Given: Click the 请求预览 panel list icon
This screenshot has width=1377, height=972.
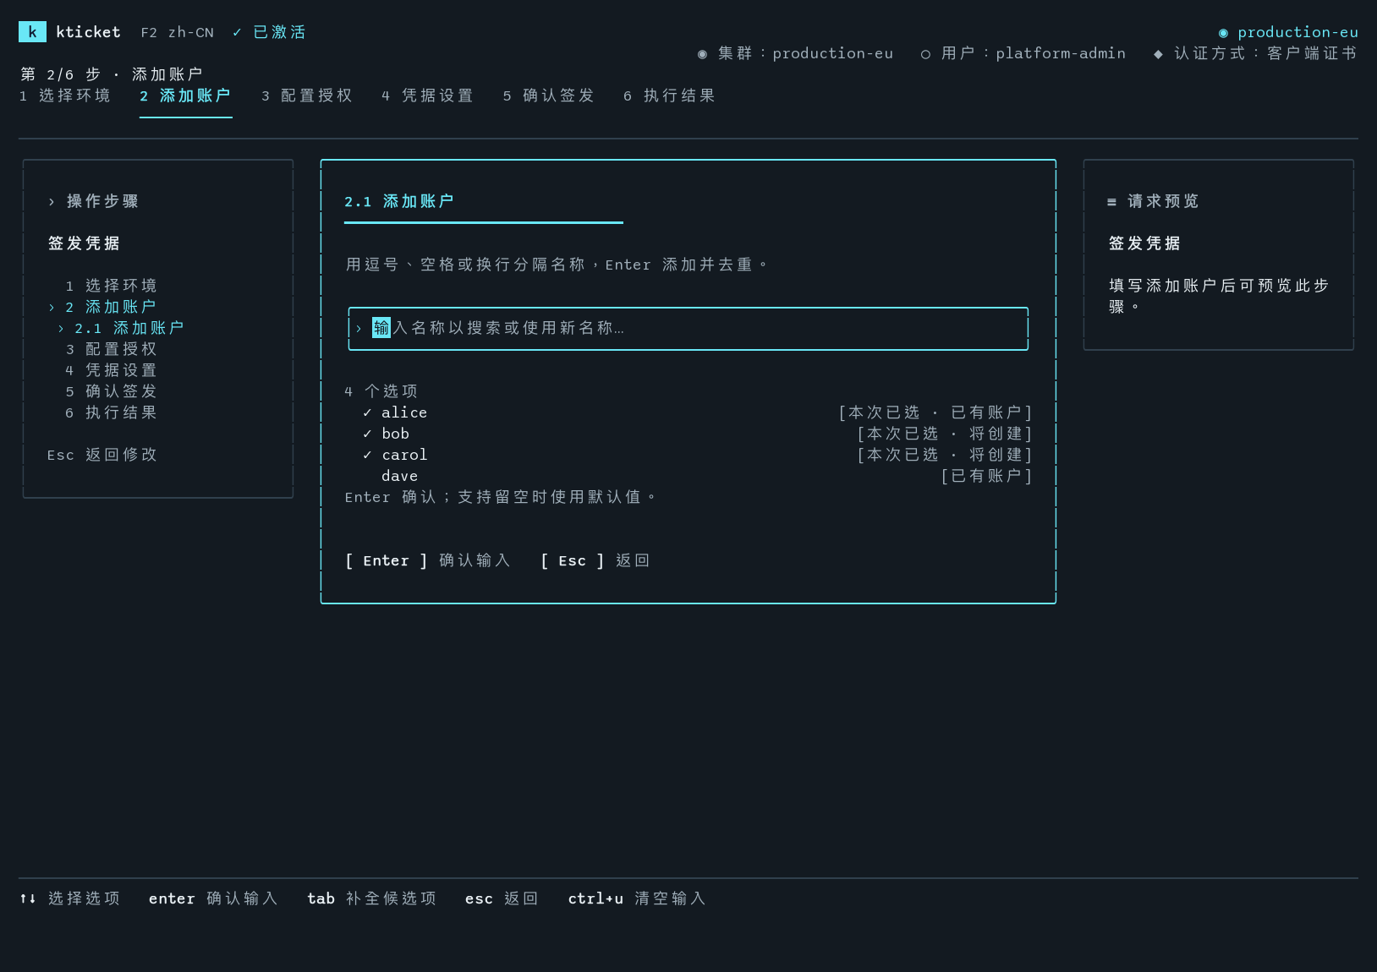Looking at the screenshot, I should point(1111,201).
